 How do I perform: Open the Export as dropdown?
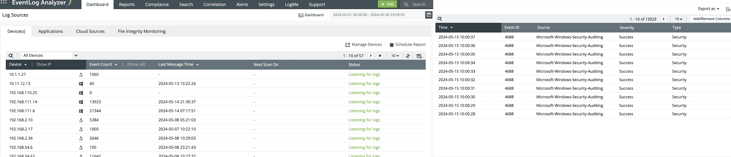(708, 9)
